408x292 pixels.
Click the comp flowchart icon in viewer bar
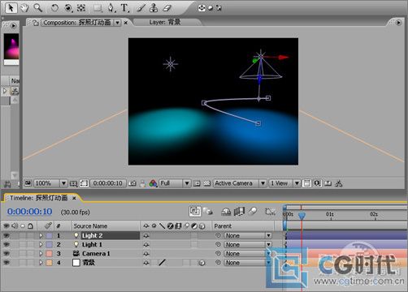[x=338, y=183]
